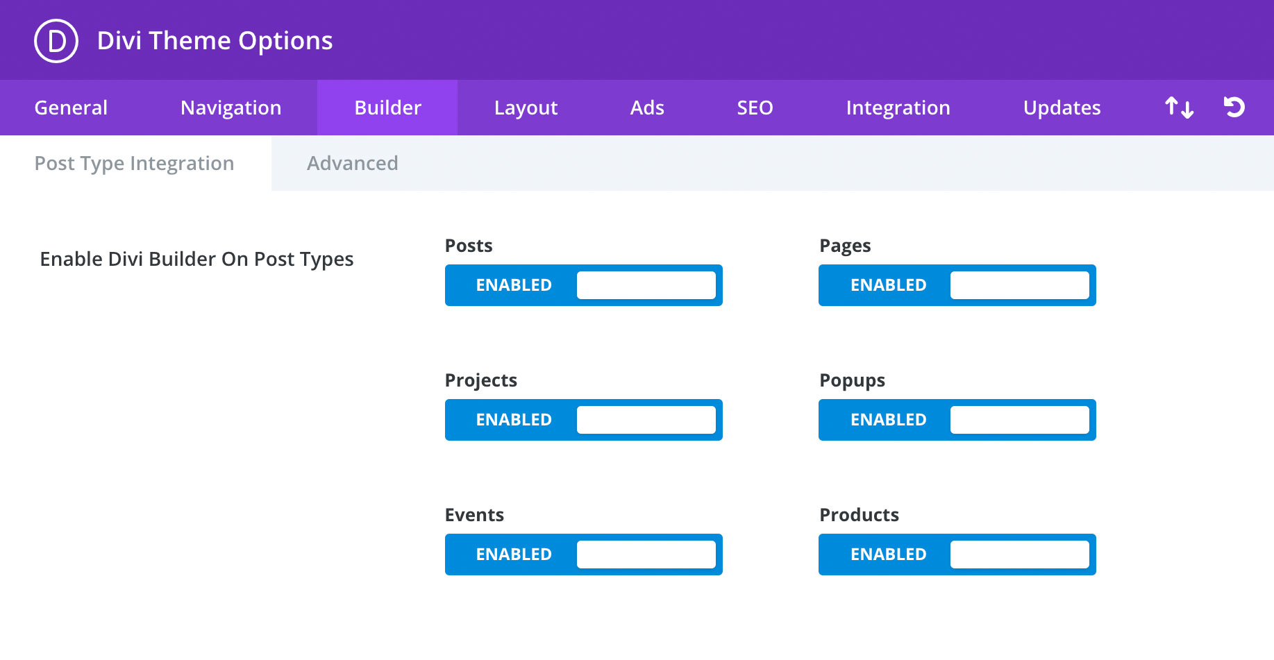Toggle Divi Builder for Events

click(583, 555)
